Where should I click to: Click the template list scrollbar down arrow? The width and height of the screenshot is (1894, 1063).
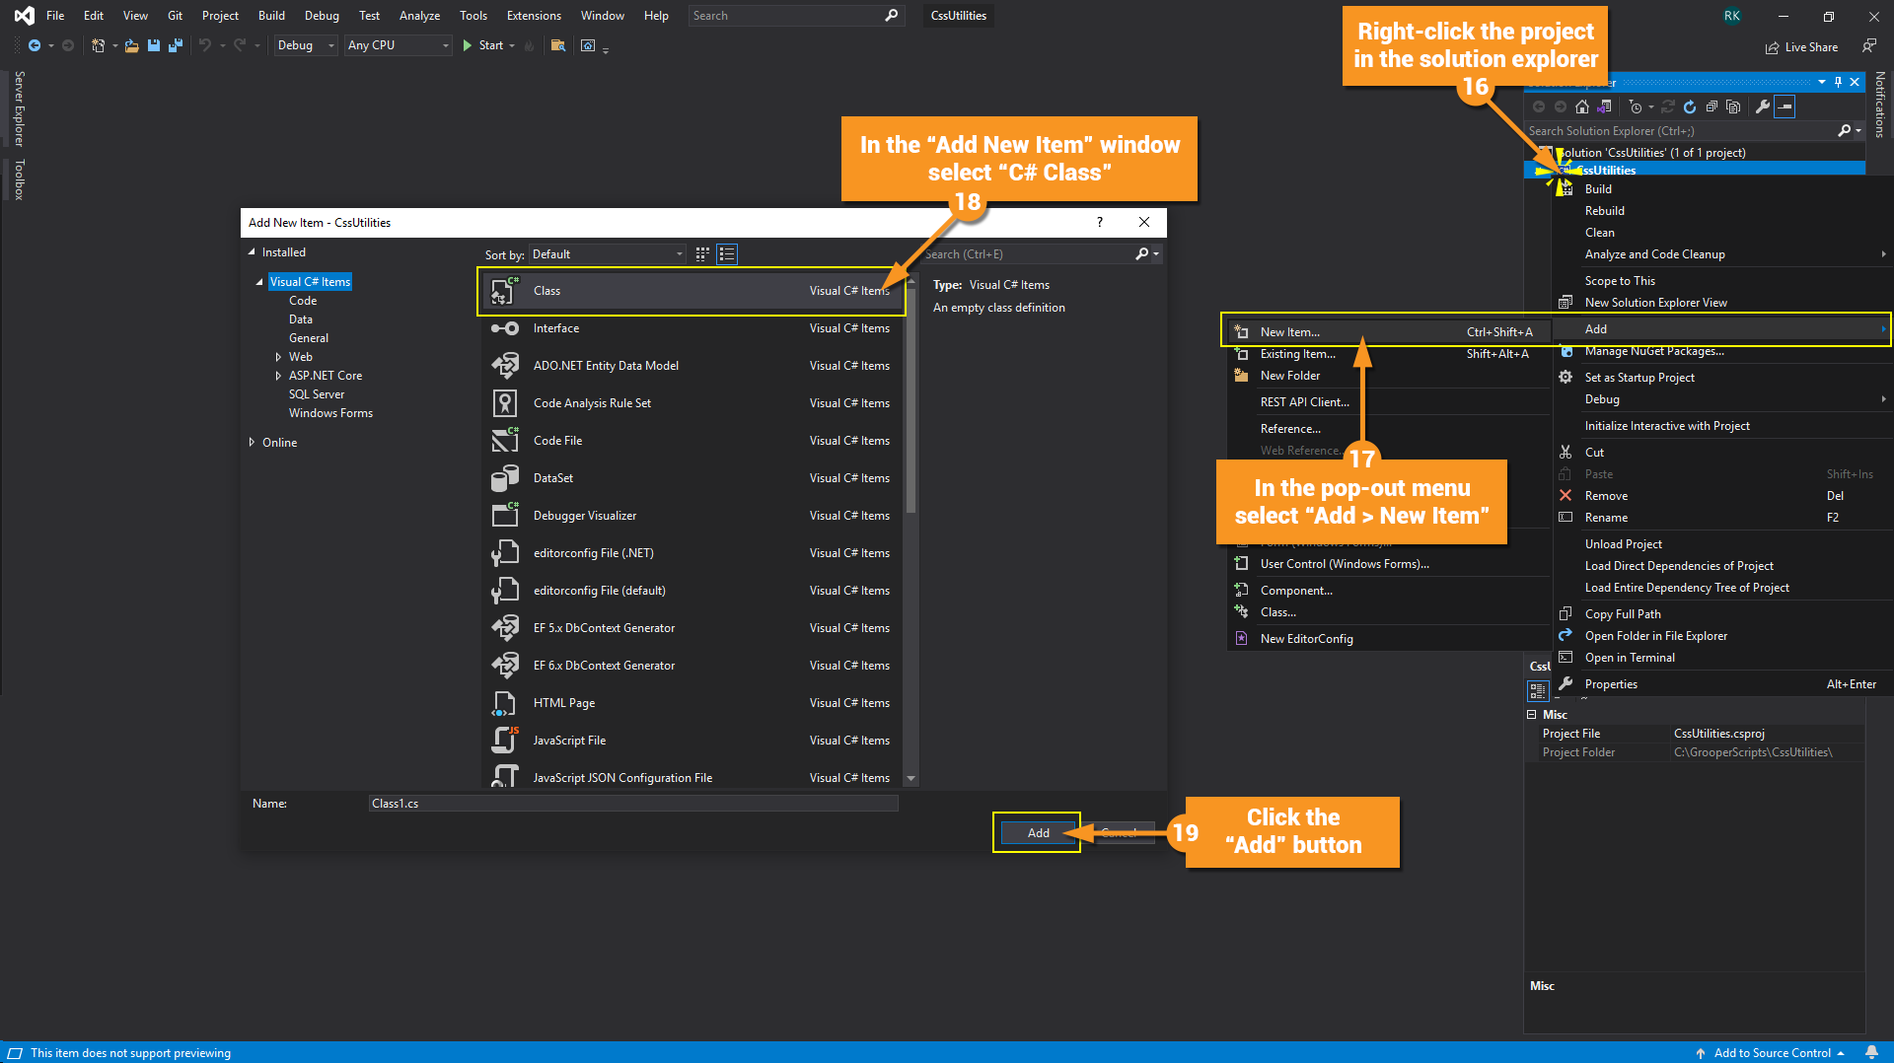pos(911,778)
